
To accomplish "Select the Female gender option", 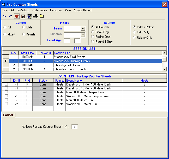I will [24, 34].
